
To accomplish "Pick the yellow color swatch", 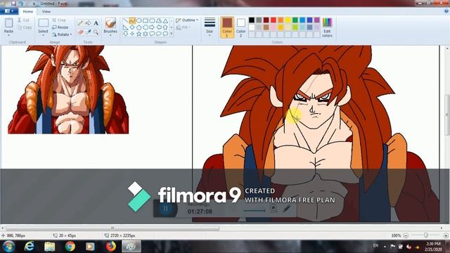I will click(x=288, y=20).
